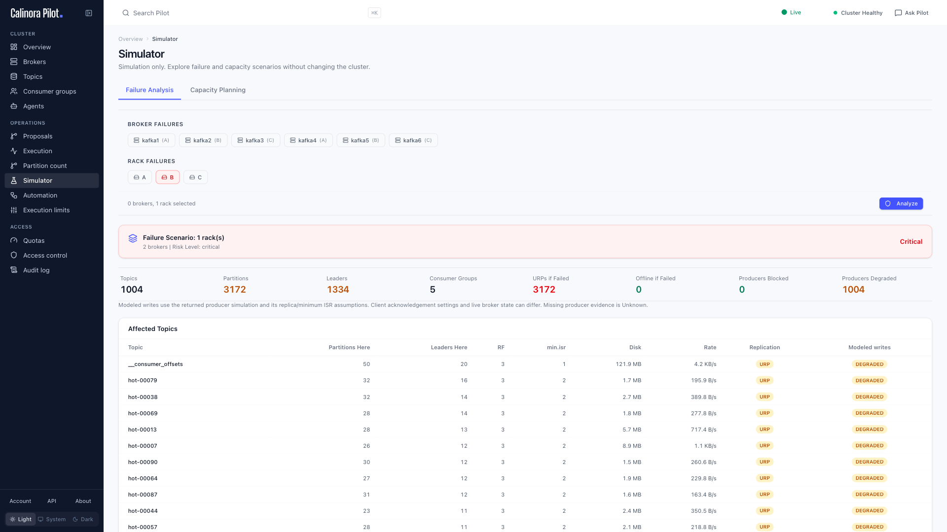
Task: Open Consumer groups page
Action: pyautogui.click(x=52, y=91)
